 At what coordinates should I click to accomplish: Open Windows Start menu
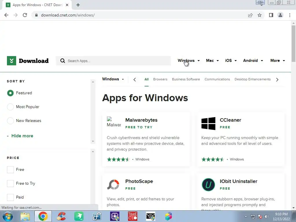click(8, 216)
